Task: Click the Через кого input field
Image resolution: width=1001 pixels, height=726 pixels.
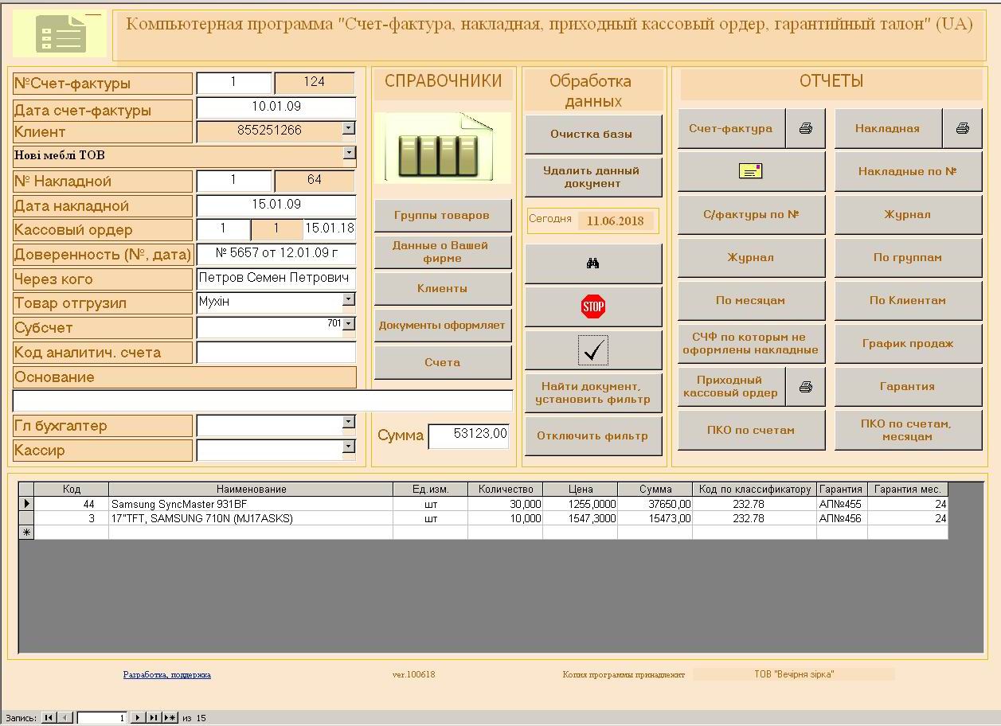Action: [x=276, y=279]
